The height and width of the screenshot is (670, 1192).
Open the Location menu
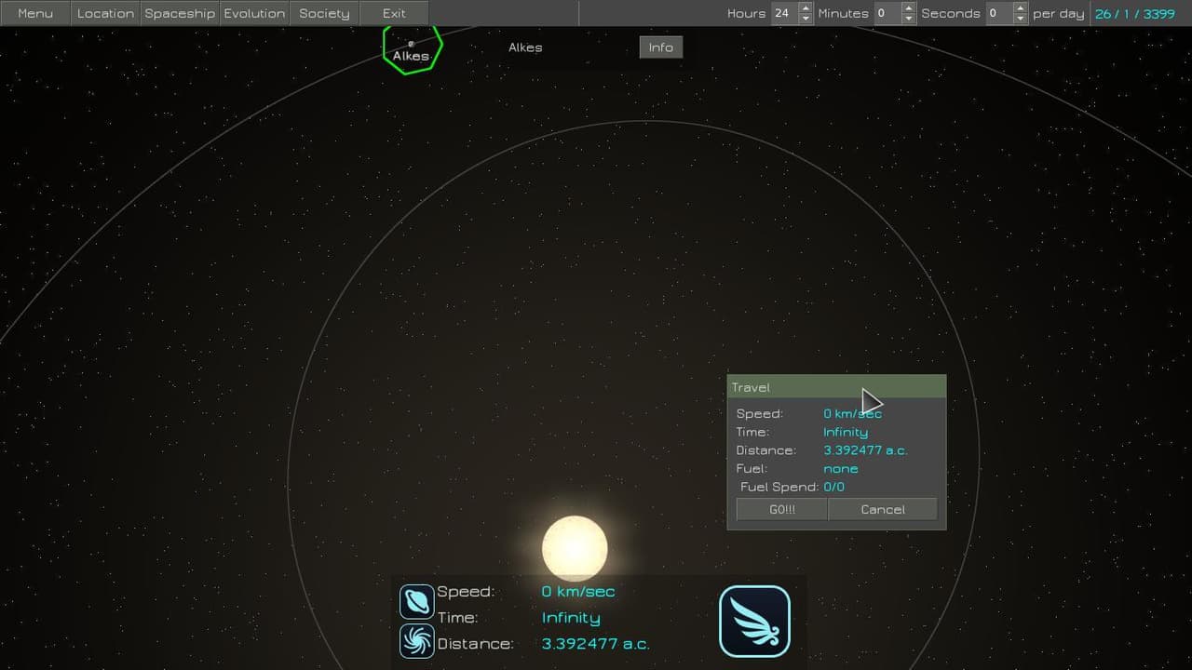click(x=105, y=13)
